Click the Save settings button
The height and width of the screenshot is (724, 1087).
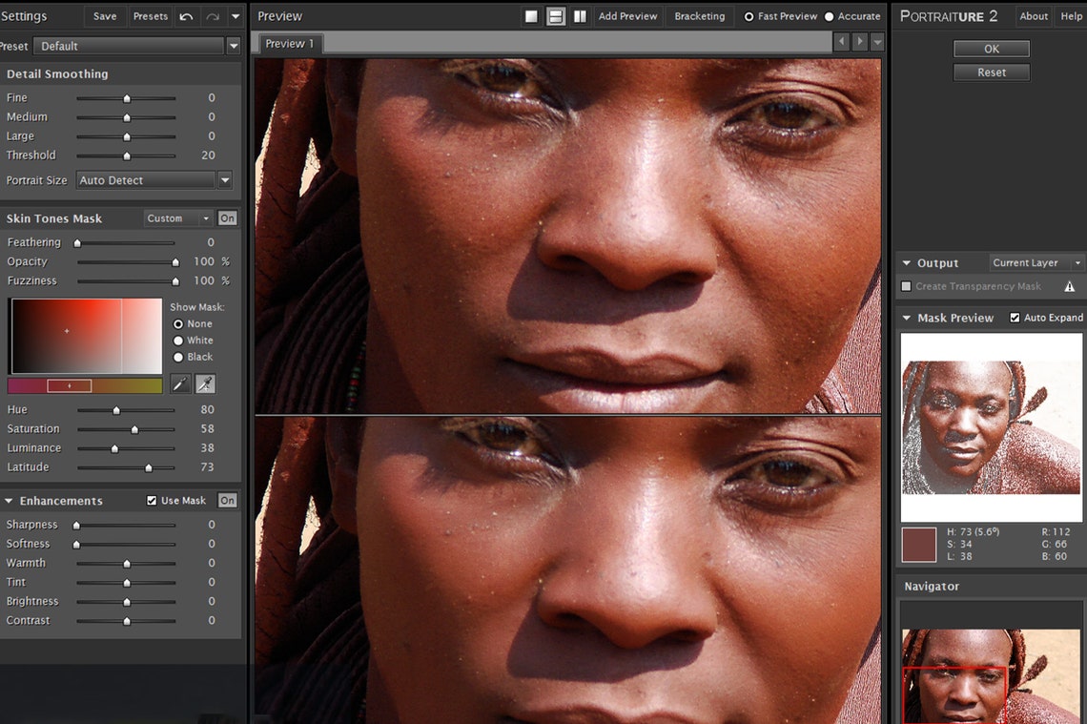pyautogui.click(x=105, y=16)
